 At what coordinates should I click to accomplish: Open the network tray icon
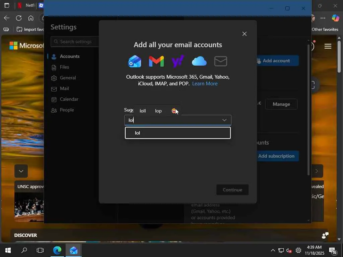click(281, 250)
